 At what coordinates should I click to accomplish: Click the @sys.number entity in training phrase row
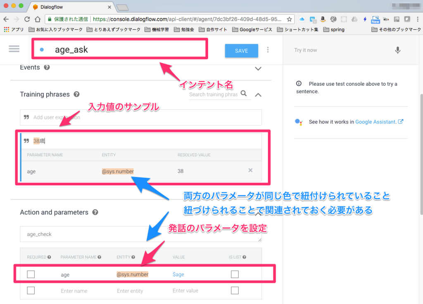coord(118,172)
